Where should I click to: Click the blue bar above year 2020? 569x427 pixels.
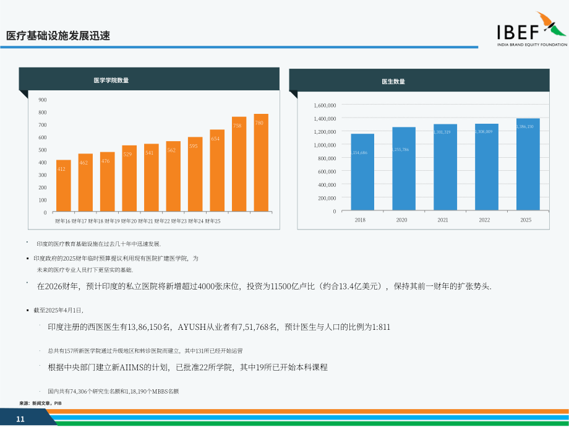pos(404,168)
